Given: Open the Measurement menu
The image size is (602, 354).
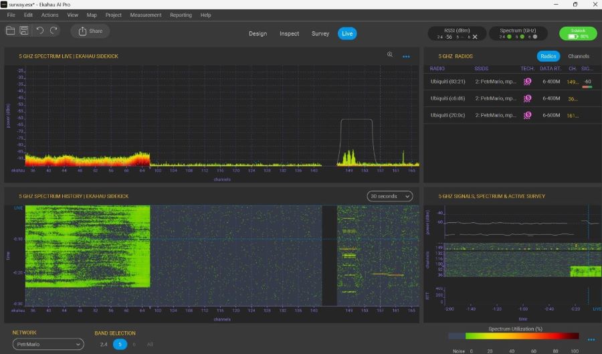Looking at the screenshot, I should pyautogui.click(x=146, y=15).
